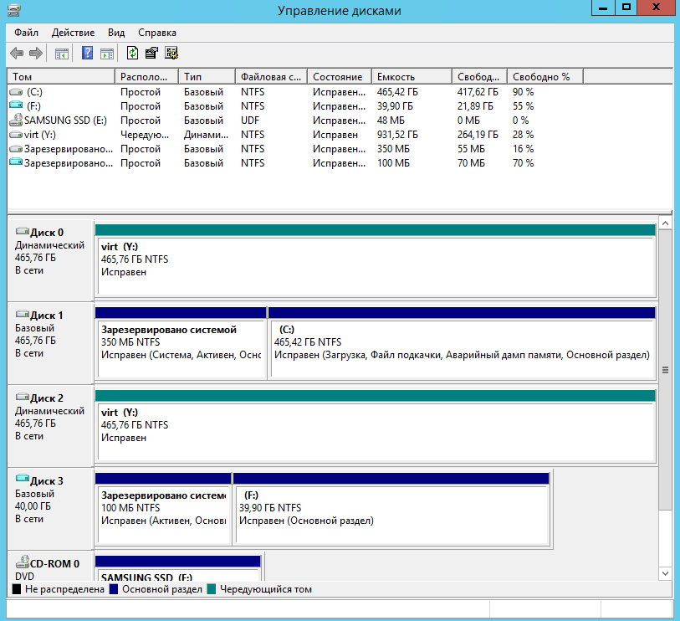Viewport: 680px width, 621px height.
Task: Click the Чередующийся том legend color swatch
Action: click(x=212, y=589)
